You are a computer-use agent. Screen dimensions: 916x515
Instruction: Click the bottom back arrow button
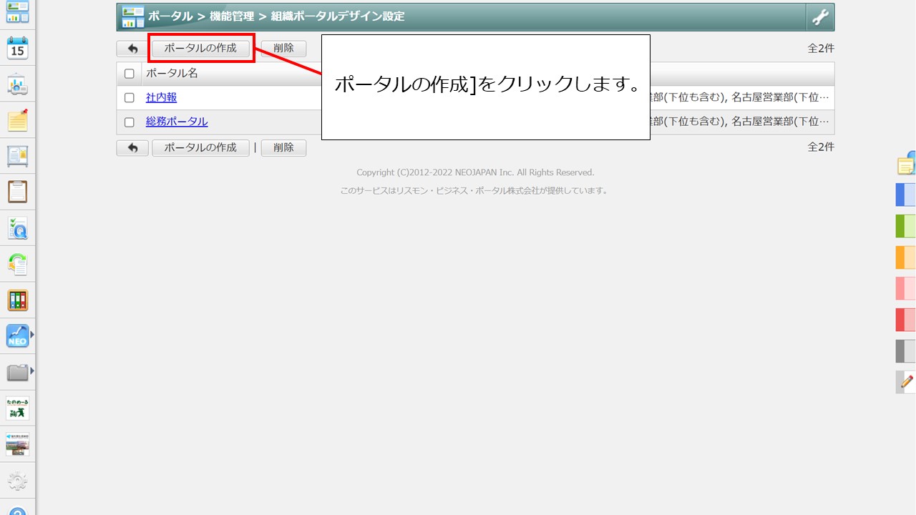point(132,147)
